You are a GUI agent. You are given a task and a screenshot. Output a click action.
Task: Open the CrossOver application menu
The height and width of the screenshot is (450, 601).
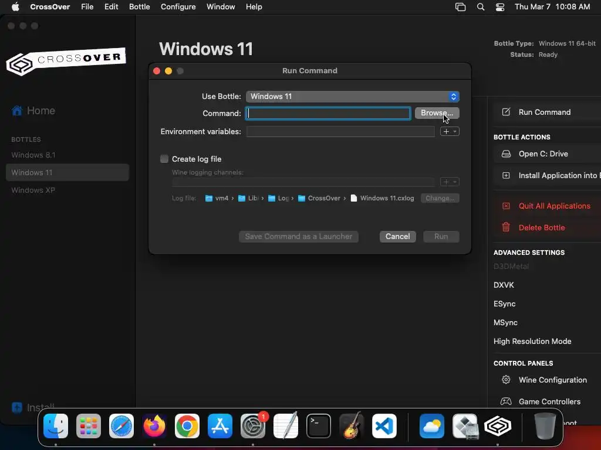50,7
